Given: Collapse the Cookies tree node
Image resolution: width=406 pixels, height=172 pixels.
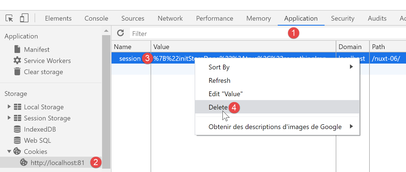Looking at the screenshot, I should pos(9,152).
